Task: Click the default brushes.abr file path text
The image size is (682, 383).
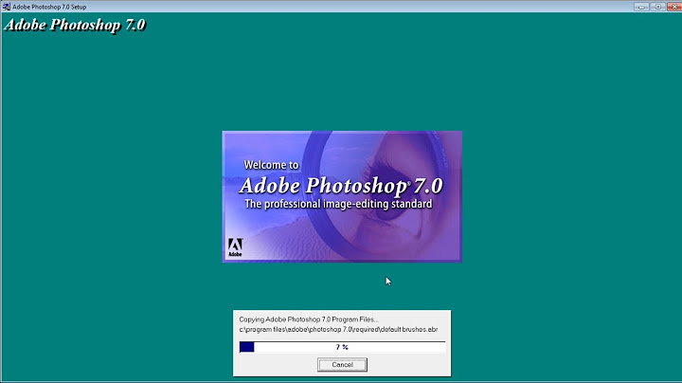Action: (338, 330)
